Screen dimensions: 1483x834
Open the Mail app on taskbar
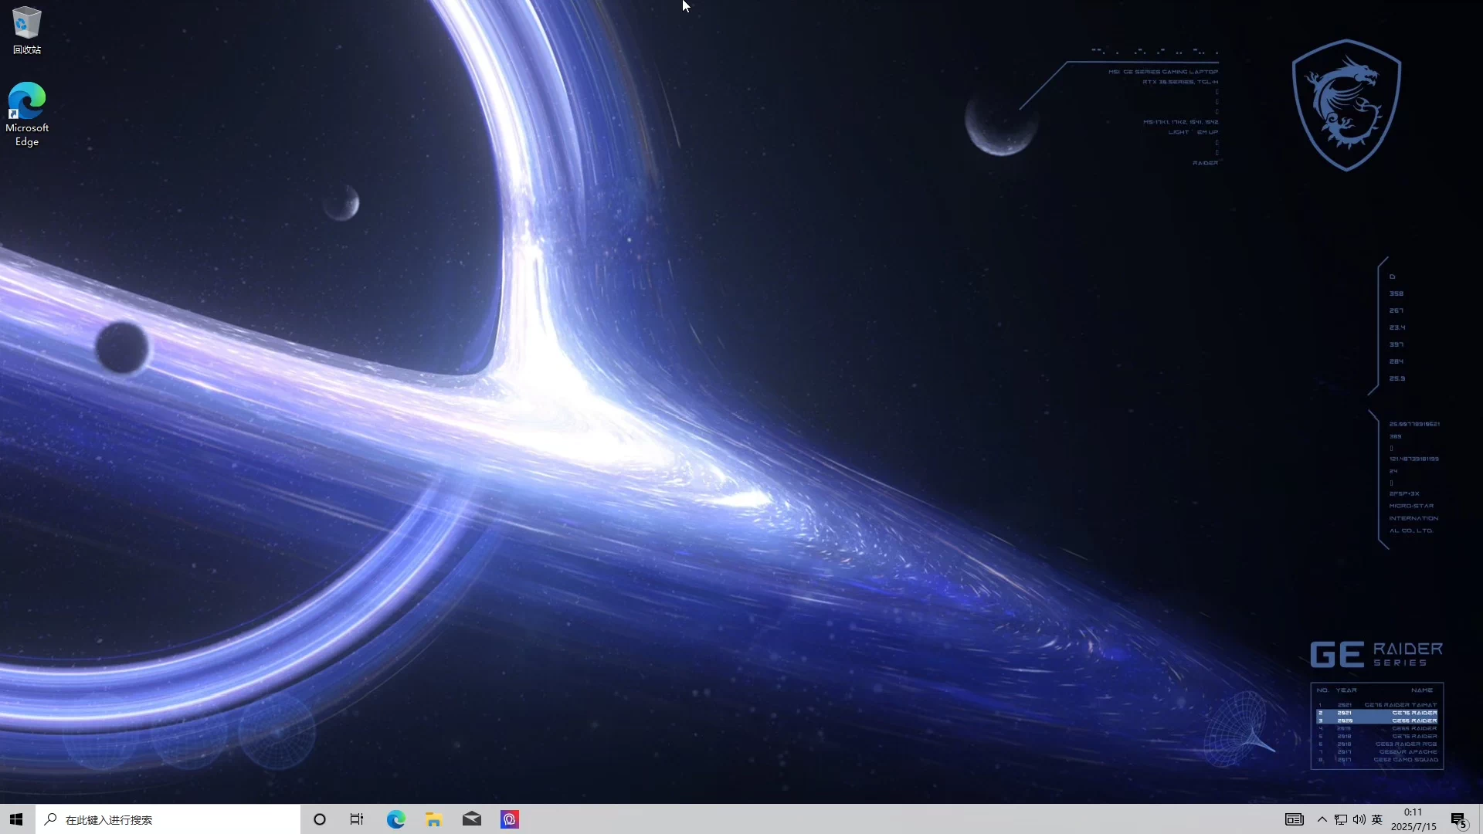coord(472,819)
